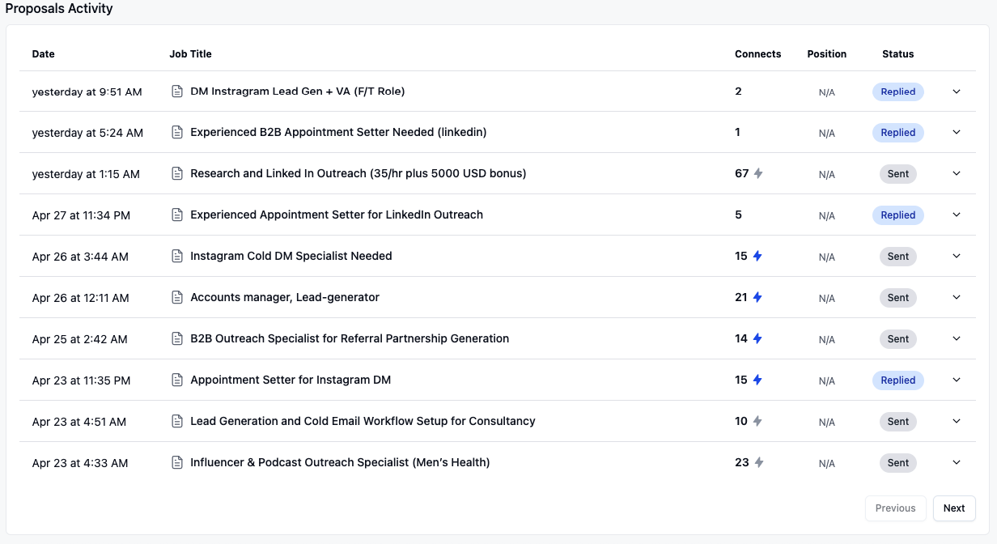The image size is (997, 544).
Task: Click Sent status badge for Cold Email Workflow row
Action: 897,422
